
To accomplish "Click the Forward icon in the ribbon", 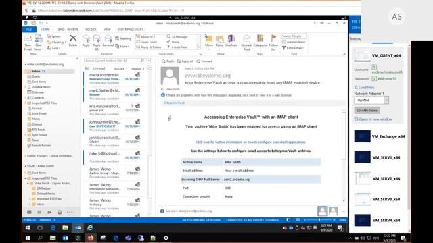I will pyautogui.click(x=108, y=40).
